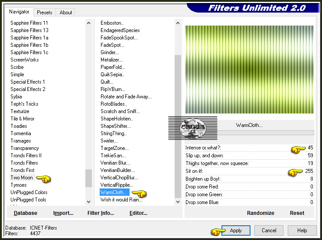The height and width of the screenshot is (240, 322).
Task: Select Rotate and Fade Away... filter
Action: pos(126,97)
